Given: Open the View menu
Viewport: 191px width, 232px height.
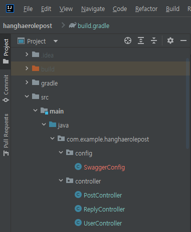Looking at the screenshot, I should [x=66, y=9].
